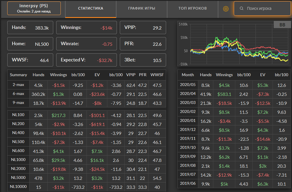Select the NL500 row label

tap(18, 142)
